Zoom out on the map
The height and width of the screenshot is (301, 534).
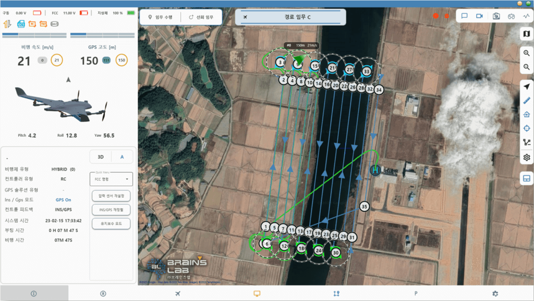tap(527, 67)
